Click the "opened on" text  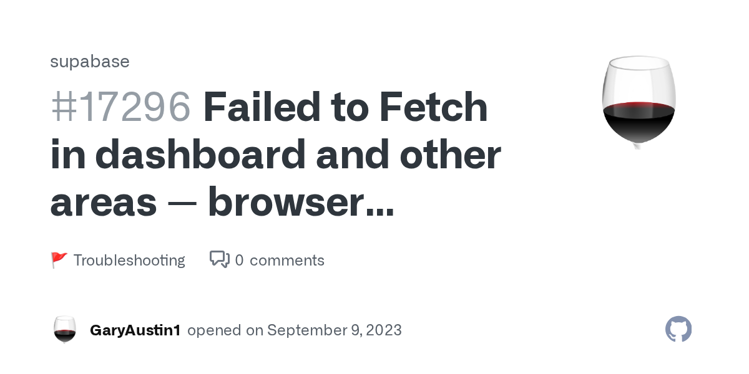[x=225, y=330]
